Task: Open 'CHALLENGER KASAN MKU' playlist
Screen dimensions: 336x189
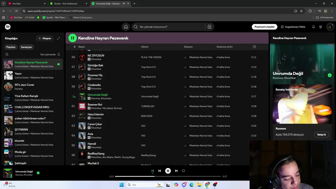Action: 33,109
